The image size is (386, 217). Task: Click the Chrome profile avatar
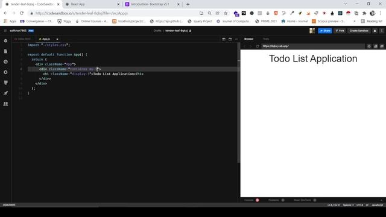coord(373,13)
